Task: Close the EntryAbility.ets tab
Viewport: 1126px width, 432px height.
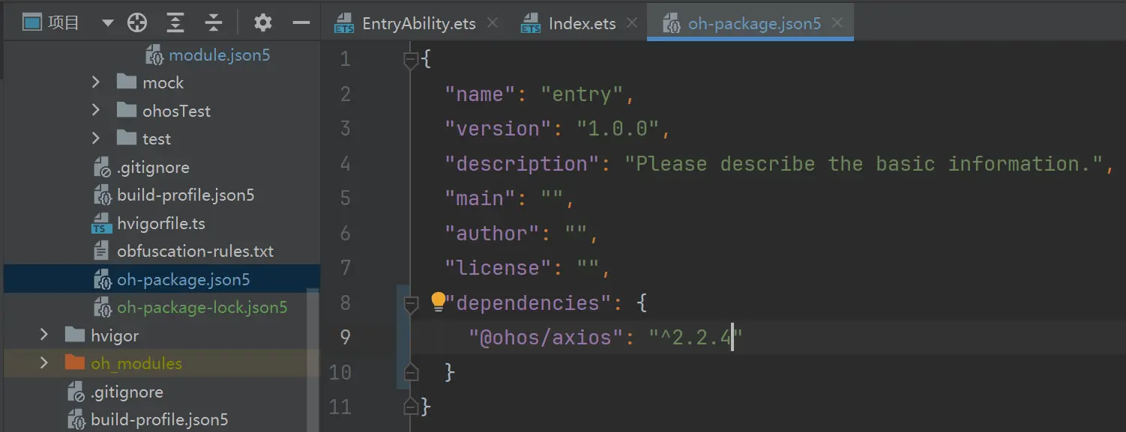Action: [493, 23]
